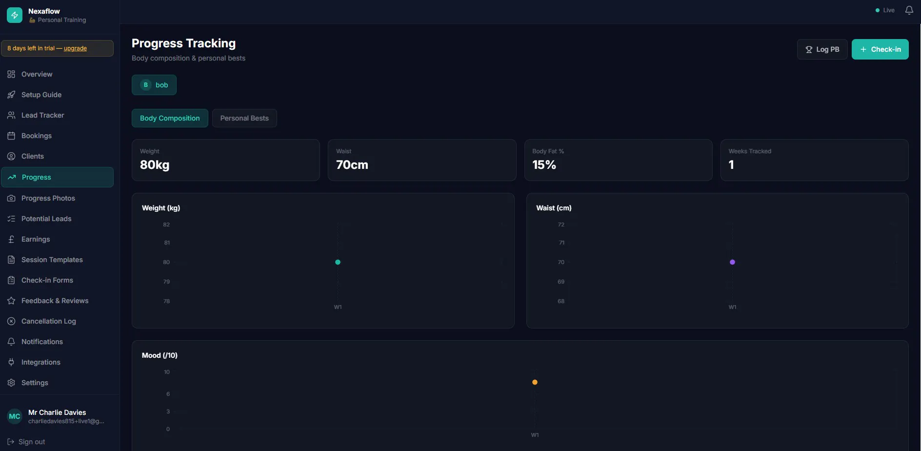Switch to the Body Composition tab
Image resolution: width=921 pixels, height=451 pixels.
(170, 118)
